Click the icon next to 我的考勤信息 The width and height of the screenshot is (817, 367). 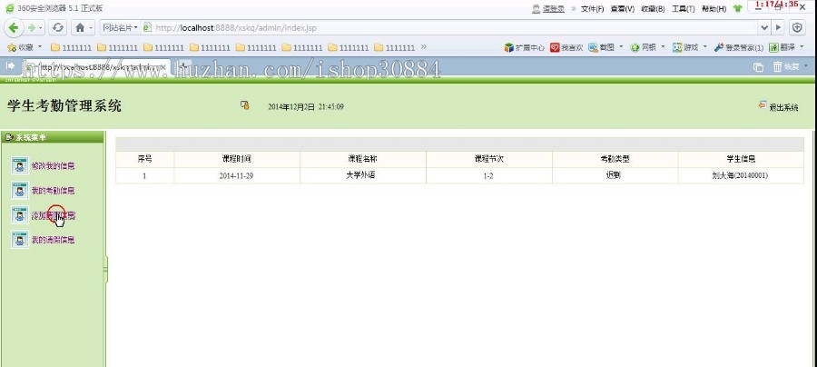(20, 191)
